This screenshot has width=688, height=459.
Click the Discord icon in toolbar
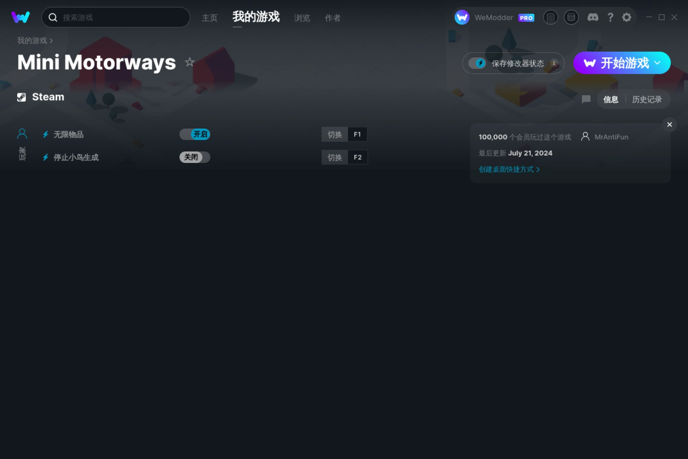pos(593,18)
